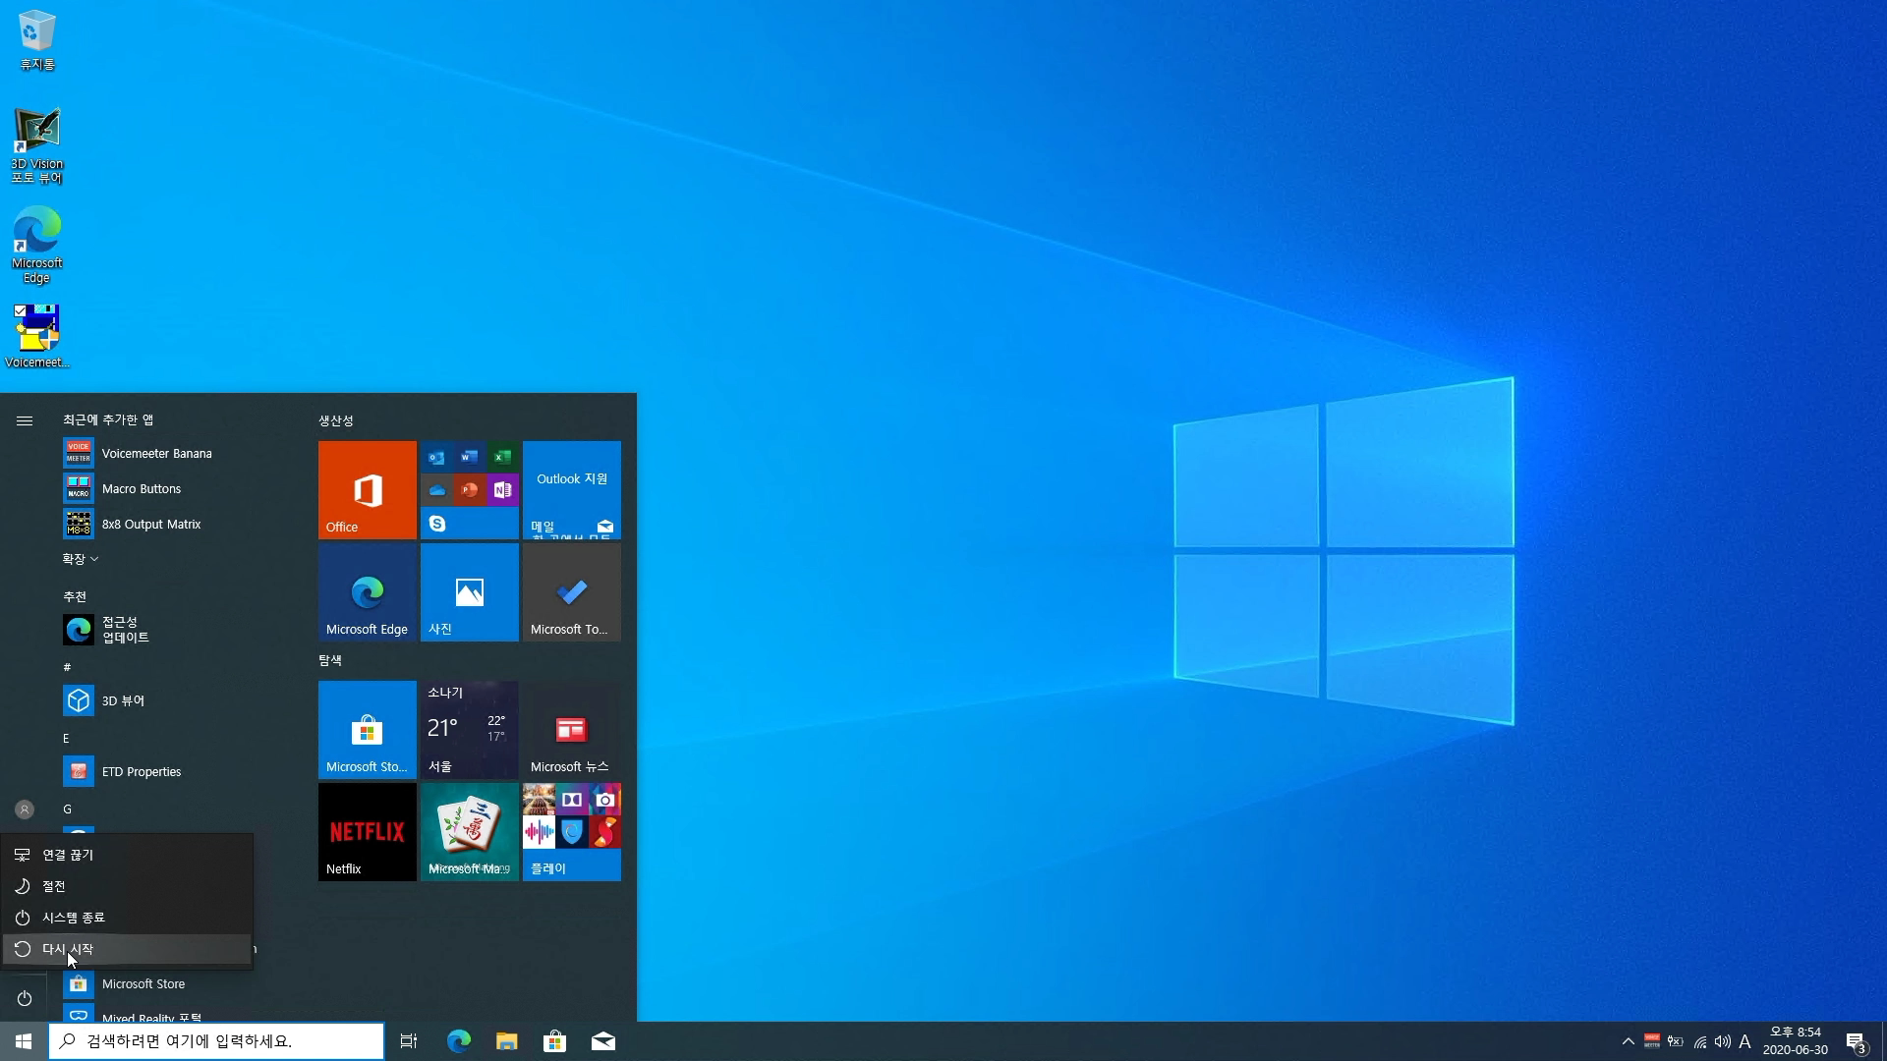1887x1061 pixels.
Task: Select 절전 (Sleep) from power menu
Action: [54, 886]
